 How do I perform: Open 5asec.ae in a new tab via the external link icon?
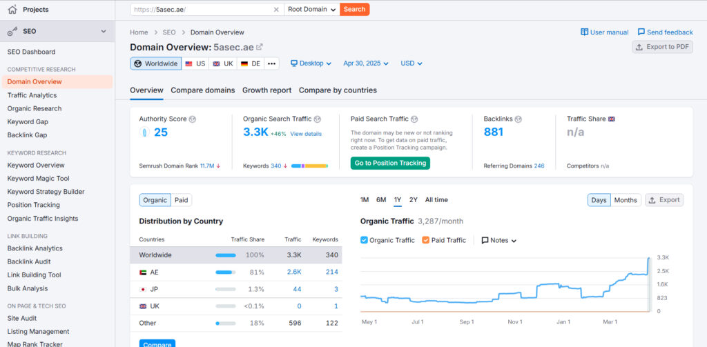point(260,47)
